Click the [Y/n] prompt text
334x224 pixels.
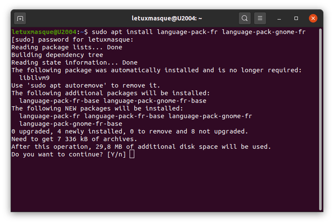coord(116,154)
